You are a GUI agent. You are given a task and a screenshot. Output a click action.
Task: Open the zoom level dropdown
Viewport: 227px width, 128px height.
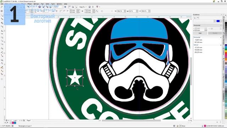pyautogui.click(x=62, y=7)
